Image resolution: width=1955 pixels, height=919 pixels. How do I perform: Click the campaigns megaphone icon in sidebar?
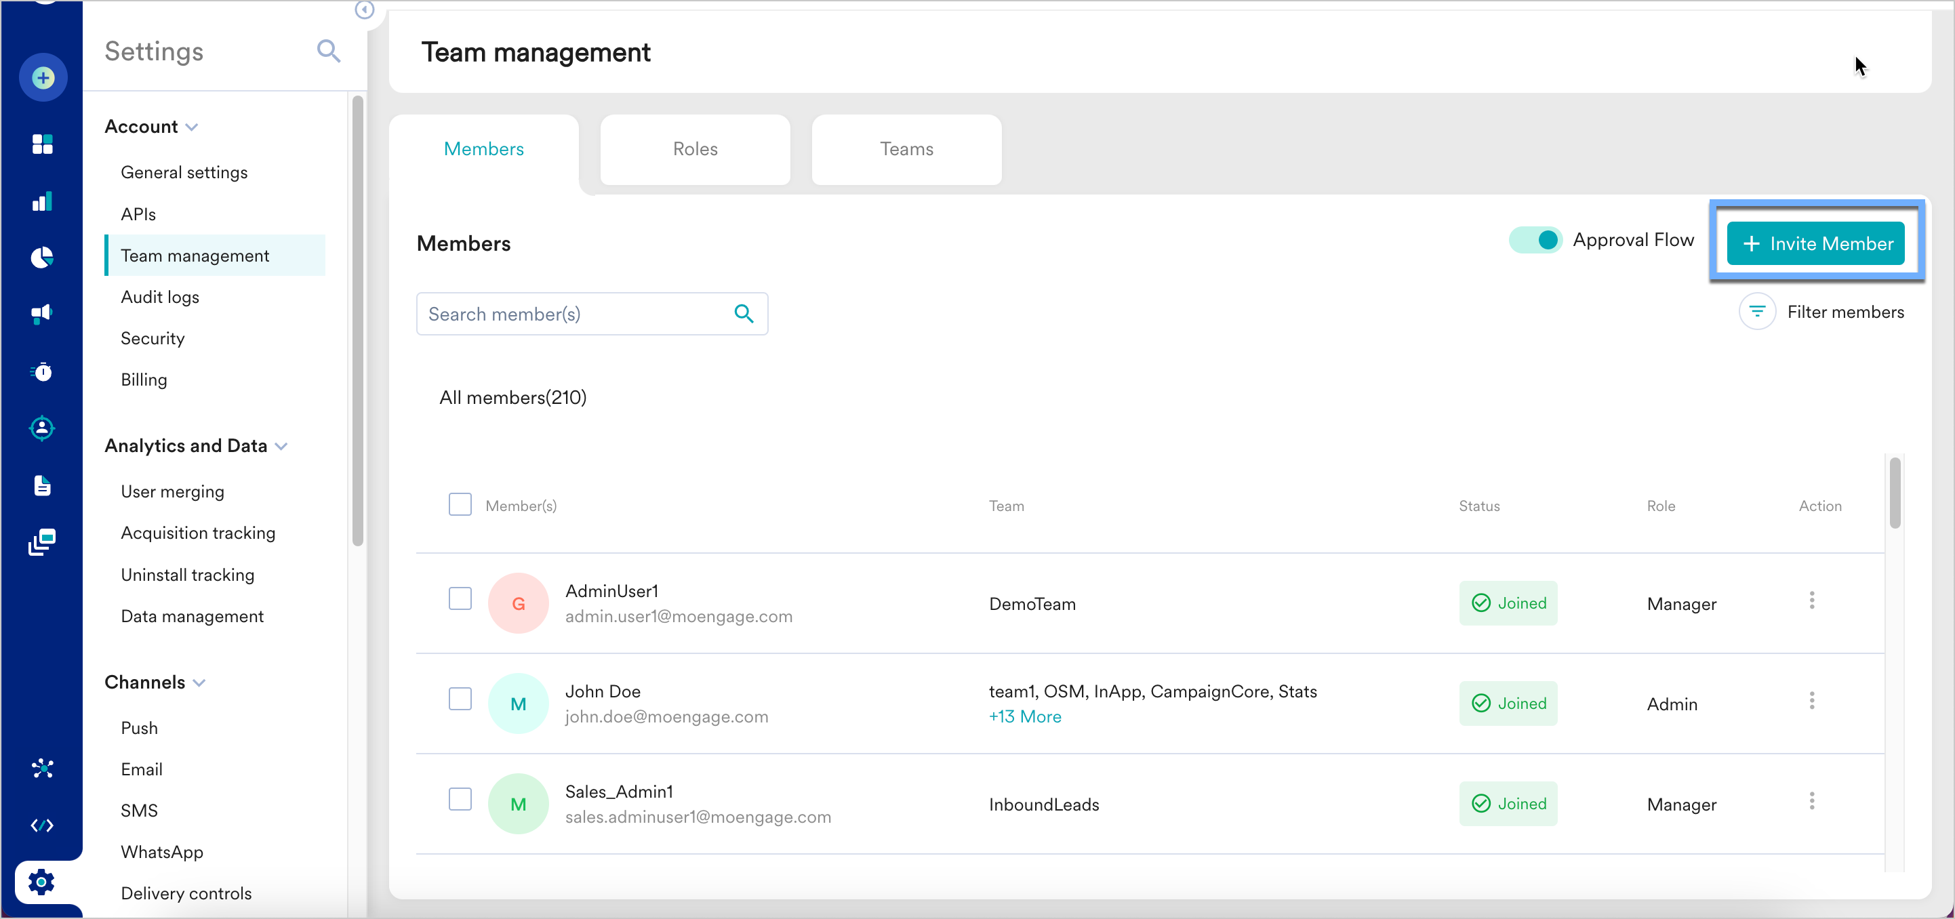[43, 314]
